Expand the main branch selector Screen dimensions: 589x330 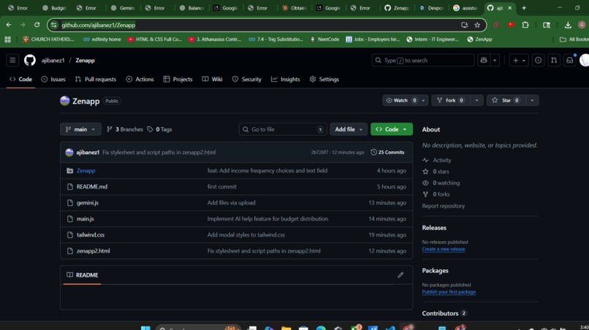click(80, 129)
